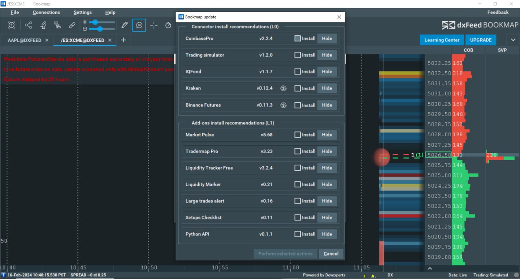Click the 5025.00 price level row
520x279 pixels.
click(x=439, y=176)
